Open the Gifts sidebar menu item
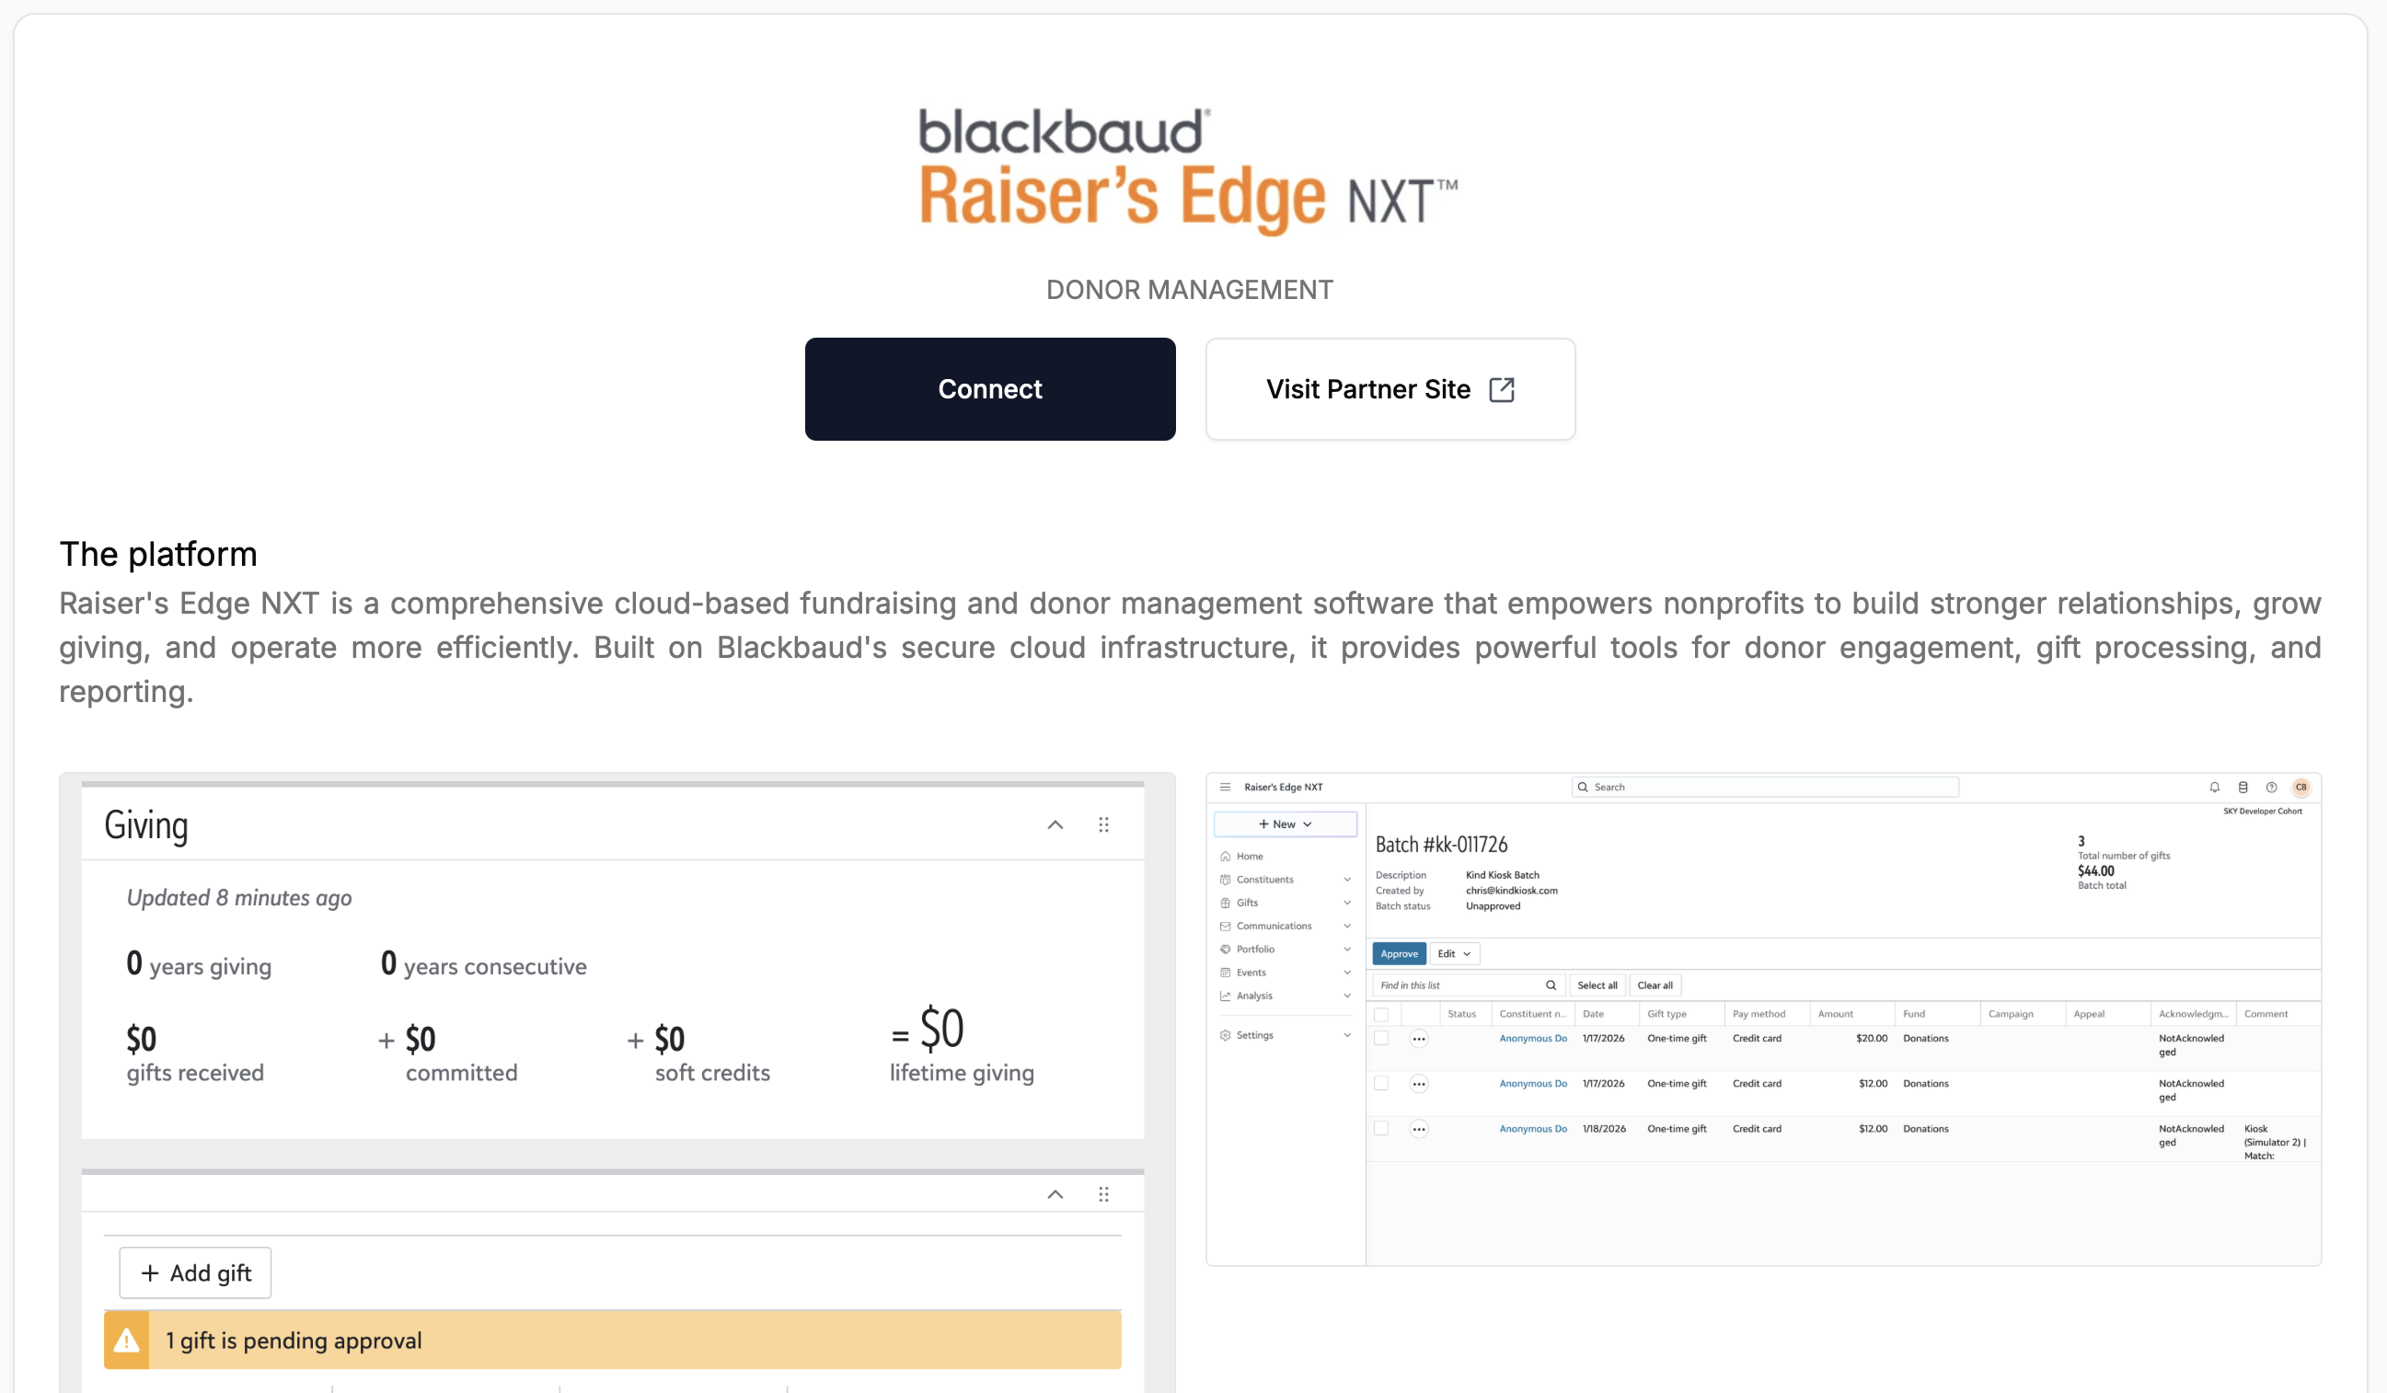Image resolution: width=2387 pixels, height=1393 pixels. [1248, 903]
